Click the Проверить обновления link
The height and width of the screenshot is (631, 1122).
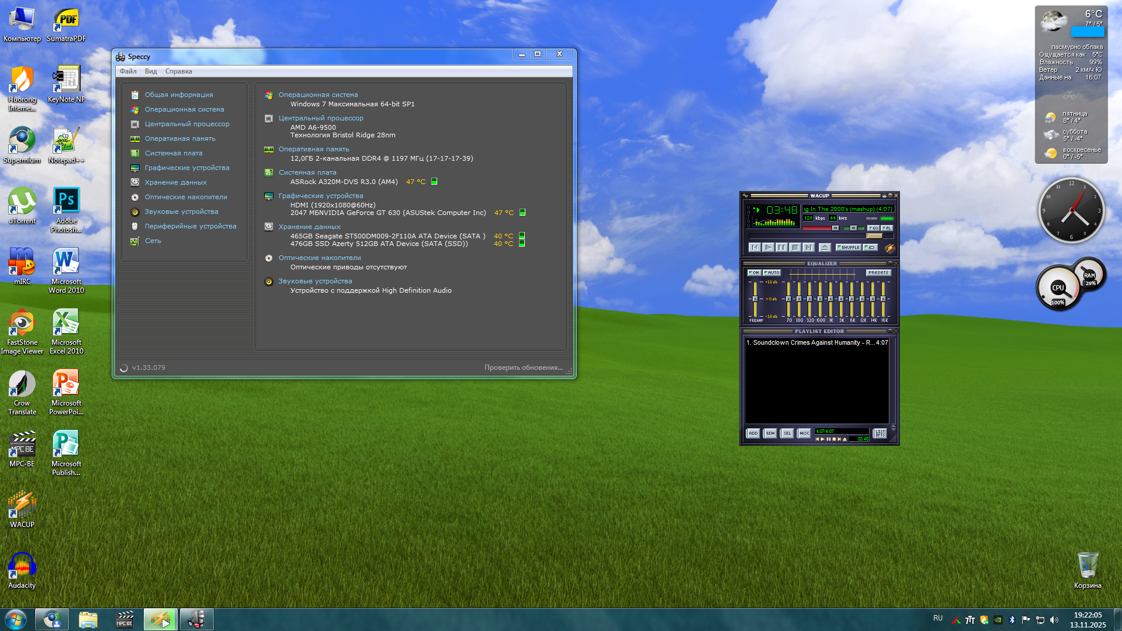click(x=523, y=367)
